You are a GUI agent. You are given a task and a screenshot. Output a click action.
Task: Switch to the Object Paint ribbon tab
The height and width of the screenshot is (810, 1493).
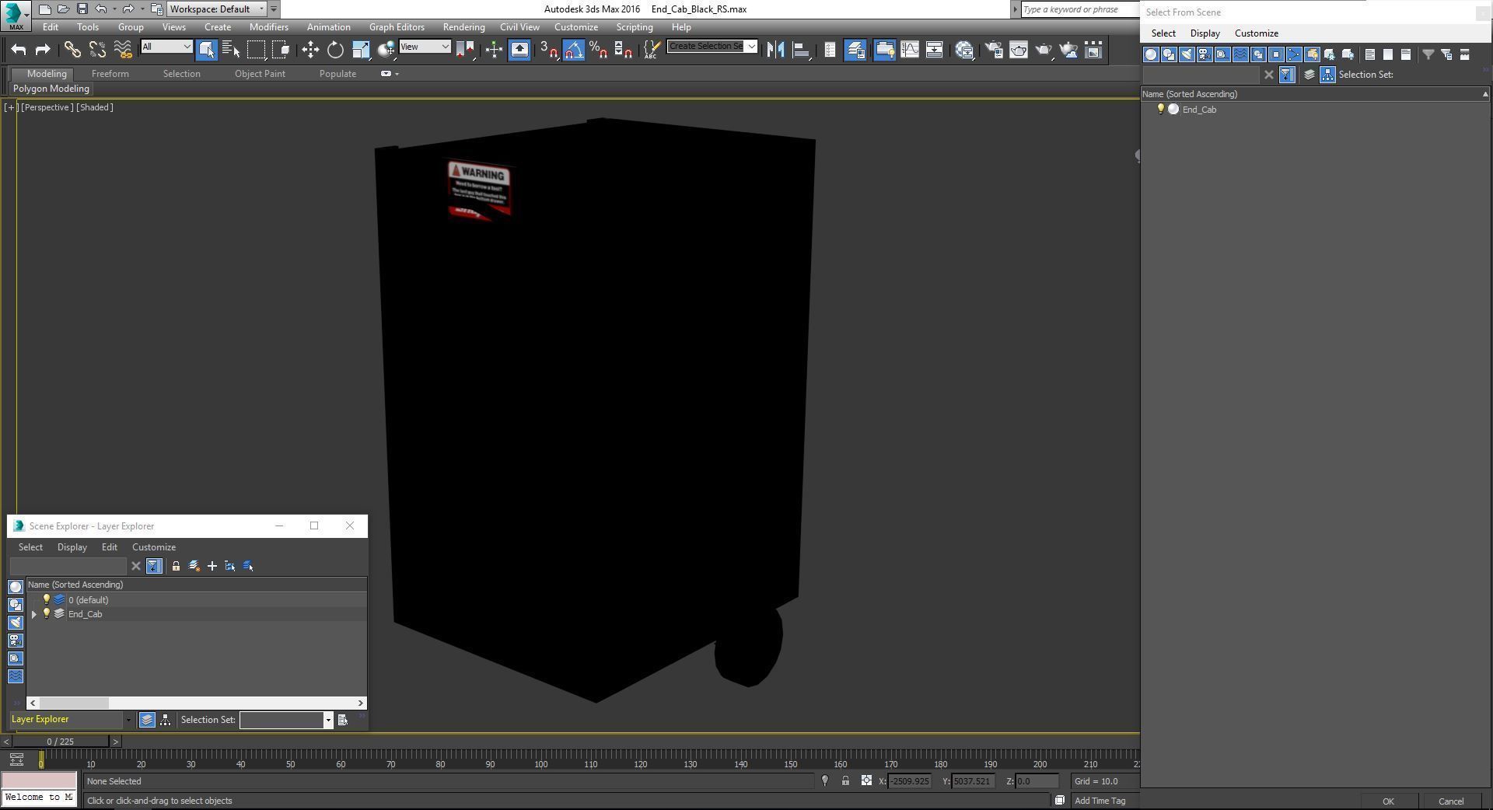coord(260,74)
